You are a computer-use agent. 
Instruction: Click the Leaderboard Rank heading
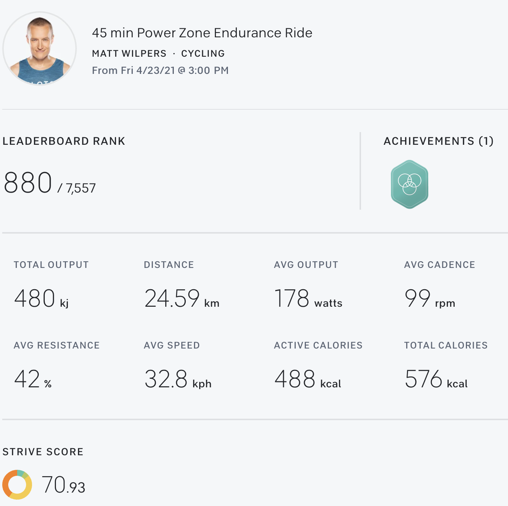[x=64, y=141]
